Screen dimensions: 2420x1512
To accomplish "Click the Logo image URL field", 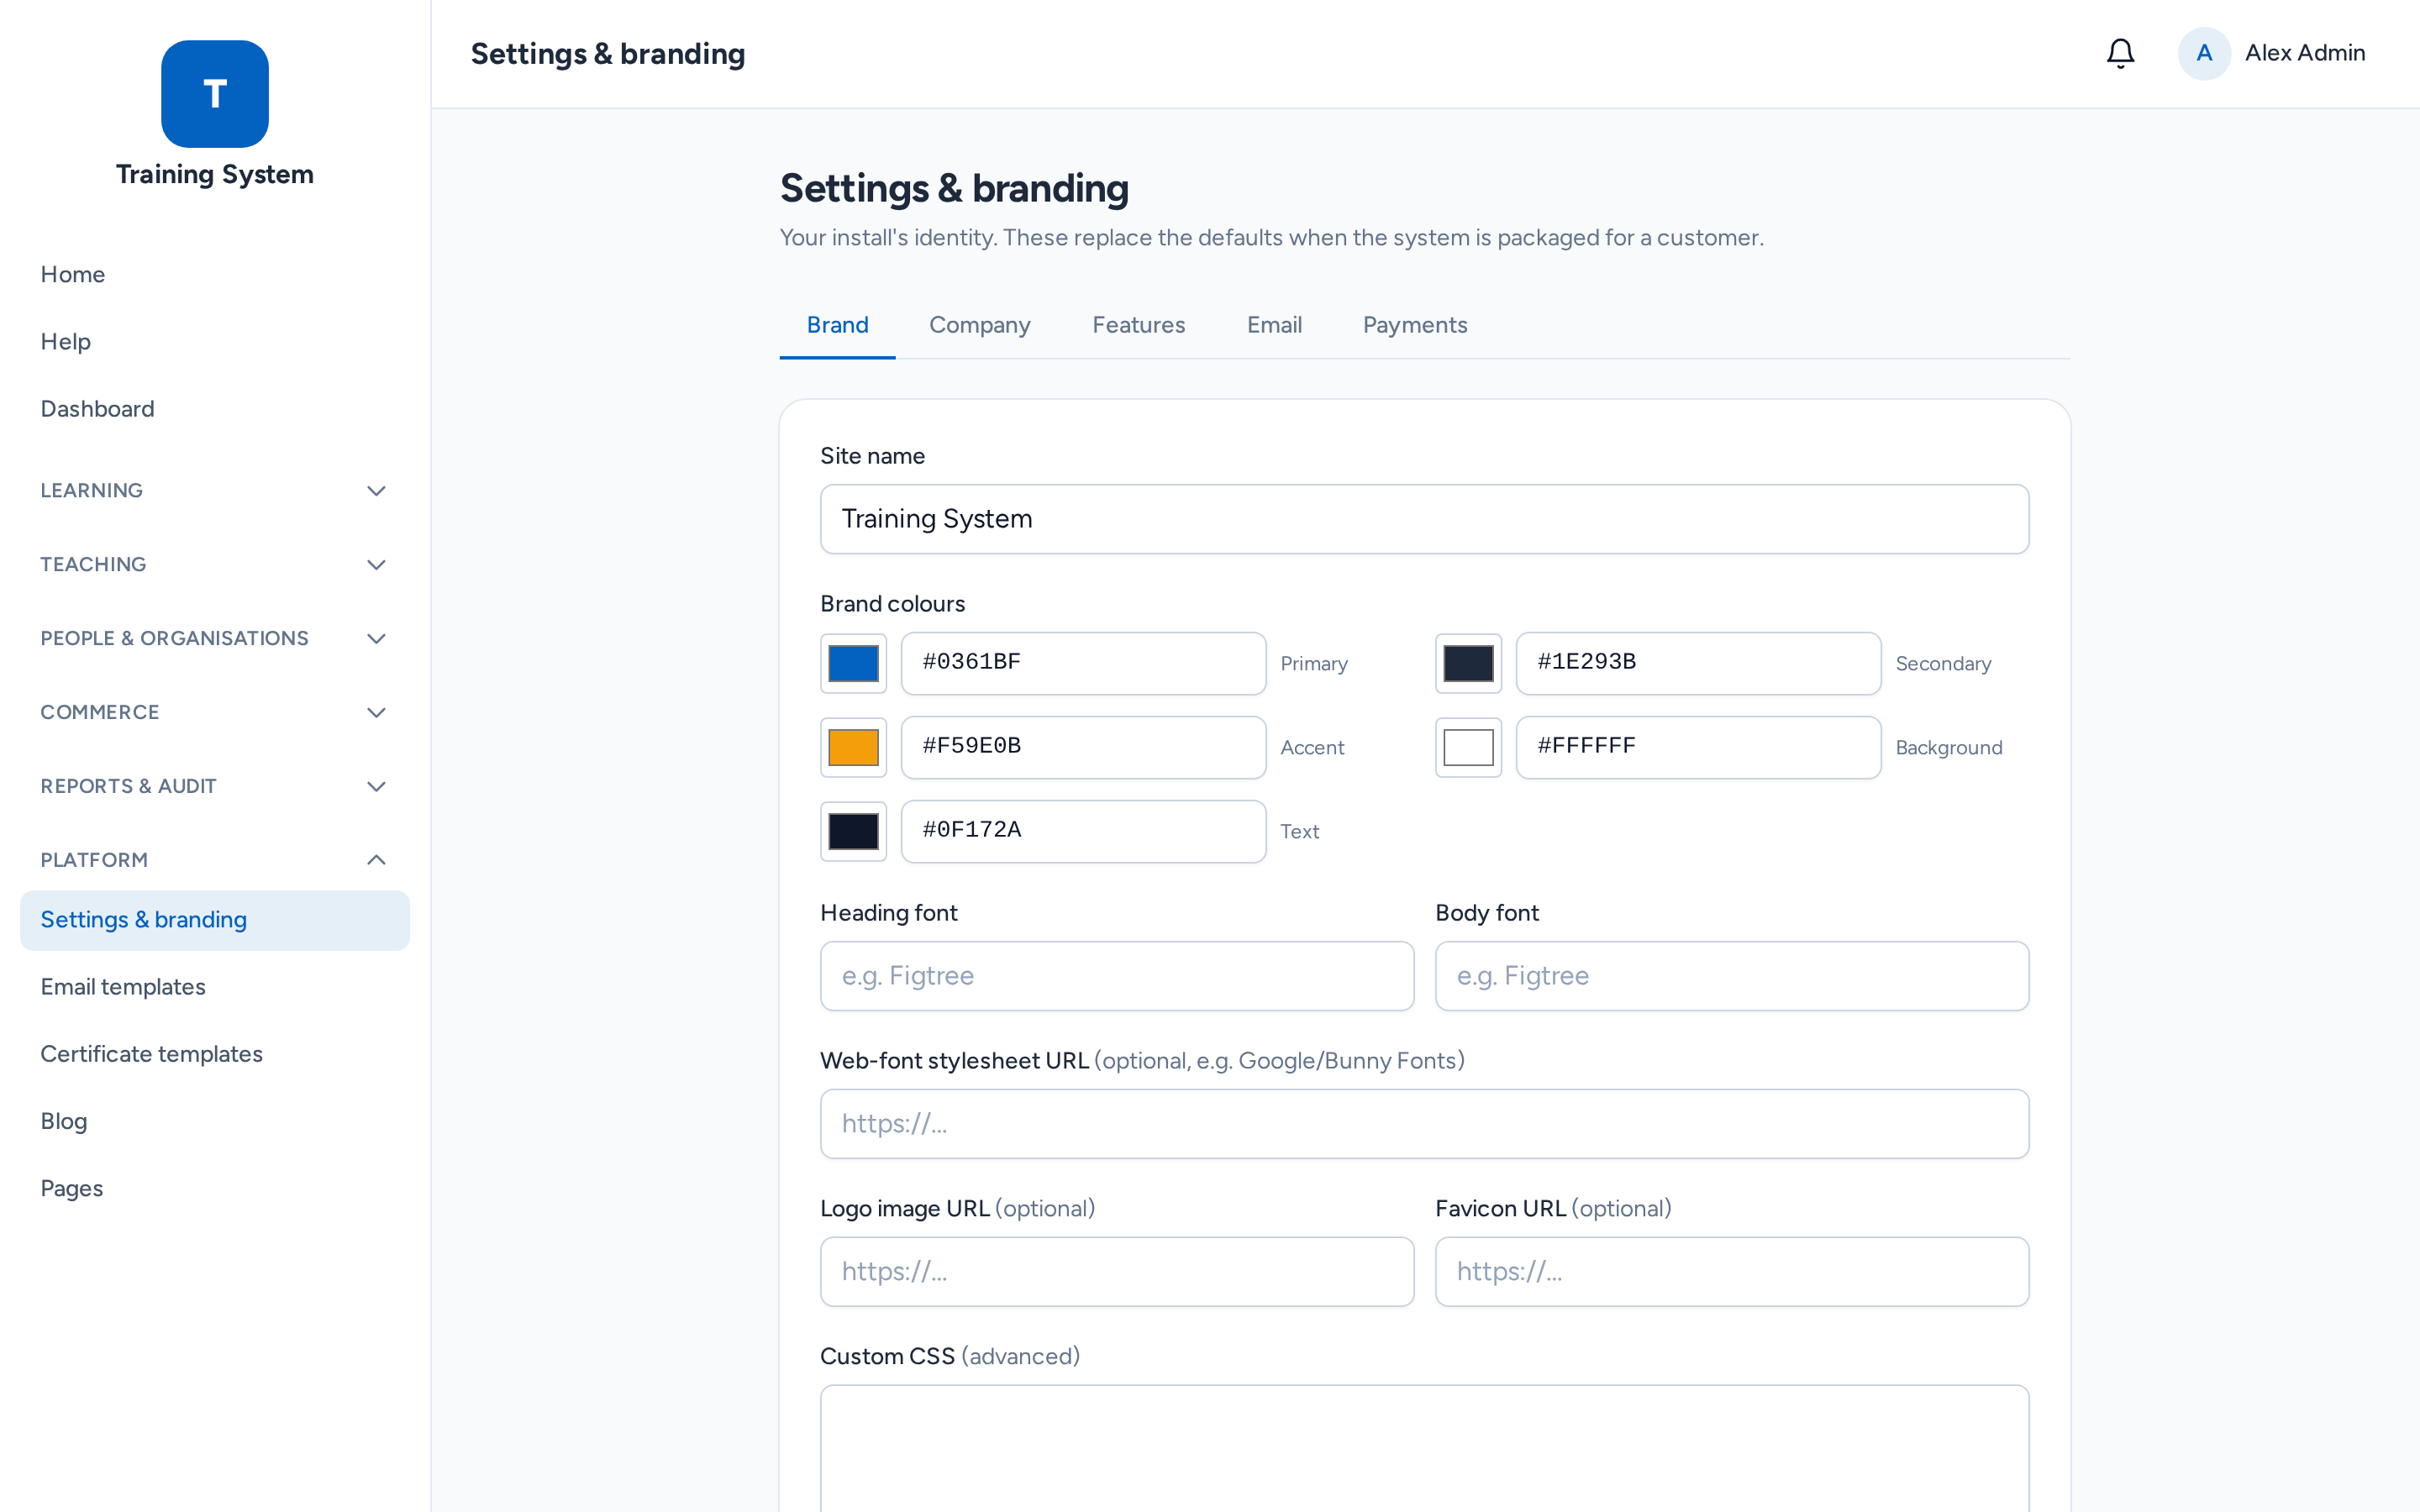I will point(1117,1272).
